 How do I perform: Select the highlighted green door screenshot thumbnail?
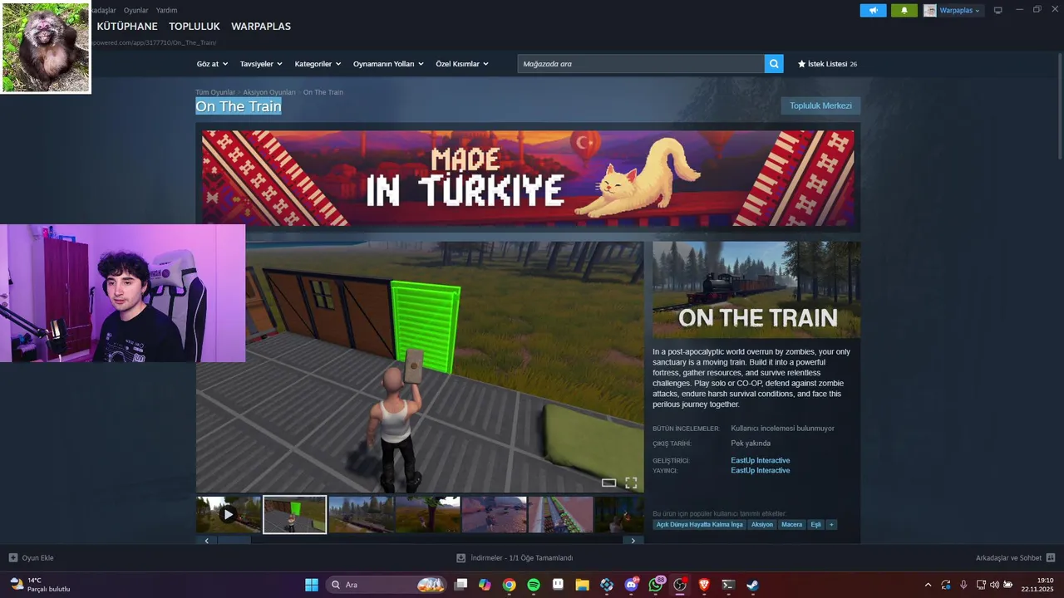pyautogui.click(x=295, y=515)
